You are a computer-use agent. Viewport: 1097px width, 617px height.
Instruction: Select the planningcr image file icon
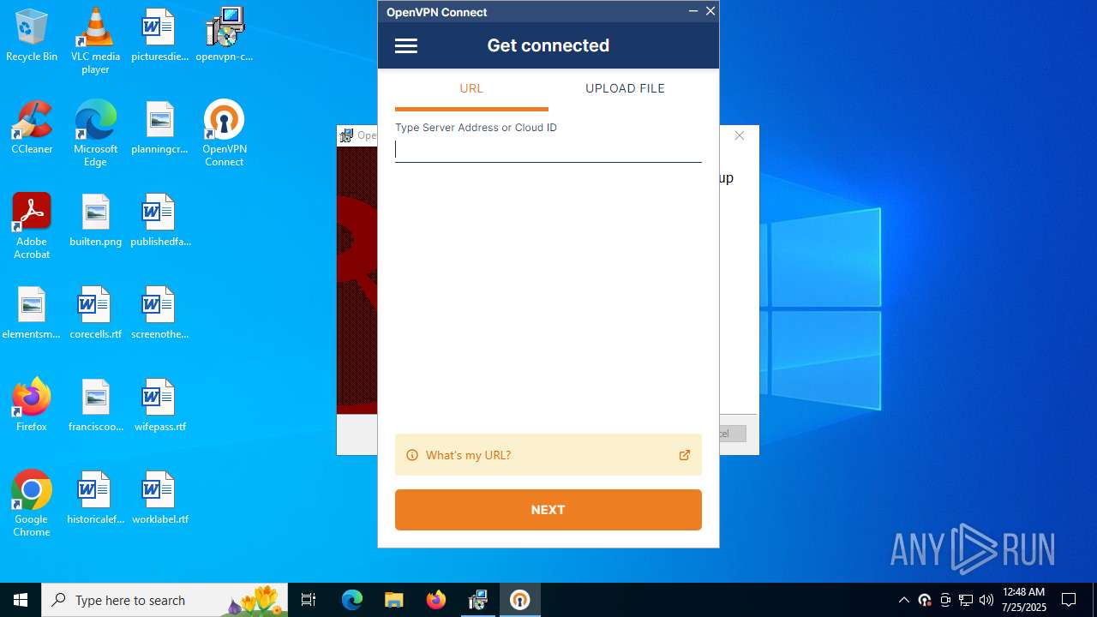pos(159,128)
